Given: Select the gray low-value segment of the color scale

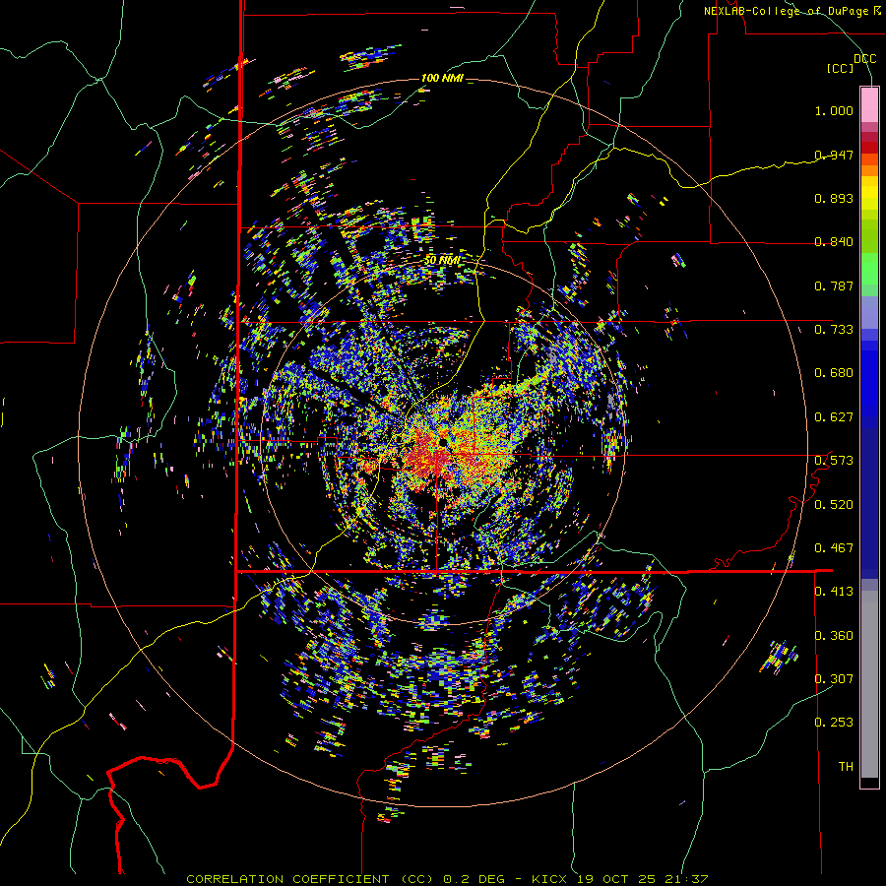Looking at the screenshot, I should [x=869, y=684].
